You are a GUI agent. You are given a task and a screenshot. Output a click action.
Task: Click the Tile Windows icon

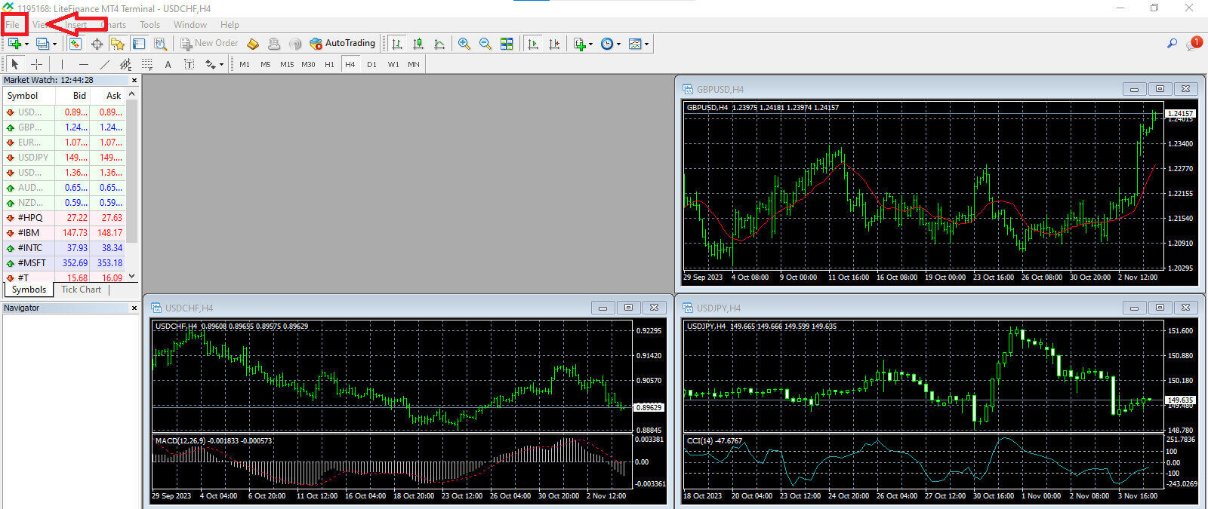pos(507,44)
